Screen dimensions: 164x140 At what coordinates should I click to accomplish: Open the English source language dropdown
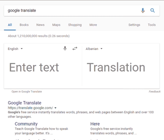[15, 49]
